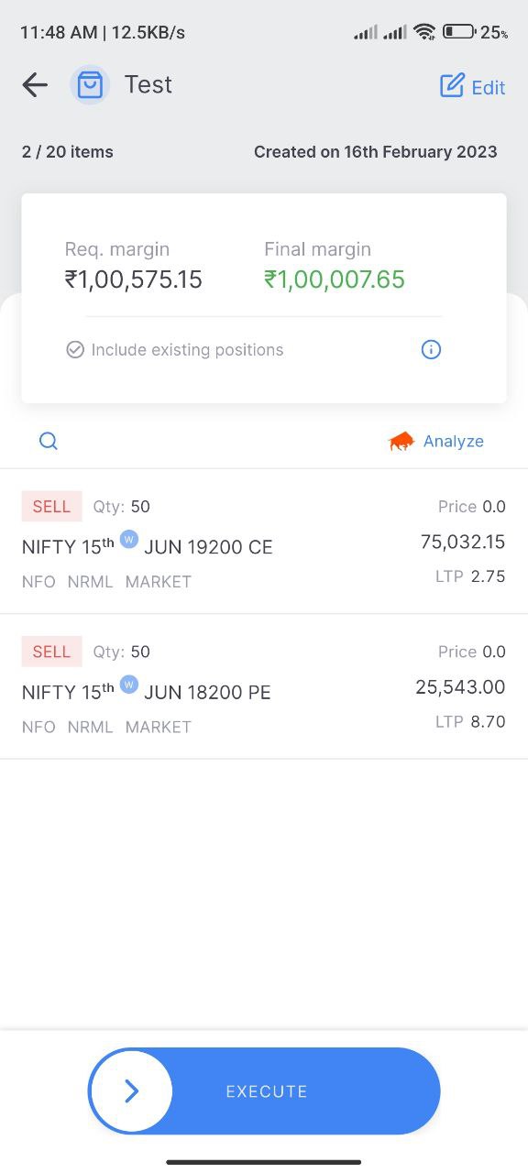Screen dimensions: 528x1173
Task: Tap SELL tag on 18200 PE order
Action: (51, 652)
